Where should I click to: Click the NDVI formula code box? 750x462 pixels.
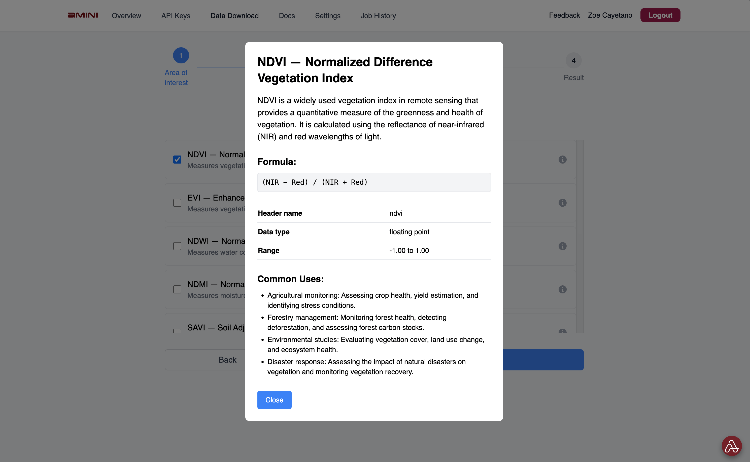(x=374, y=182)
